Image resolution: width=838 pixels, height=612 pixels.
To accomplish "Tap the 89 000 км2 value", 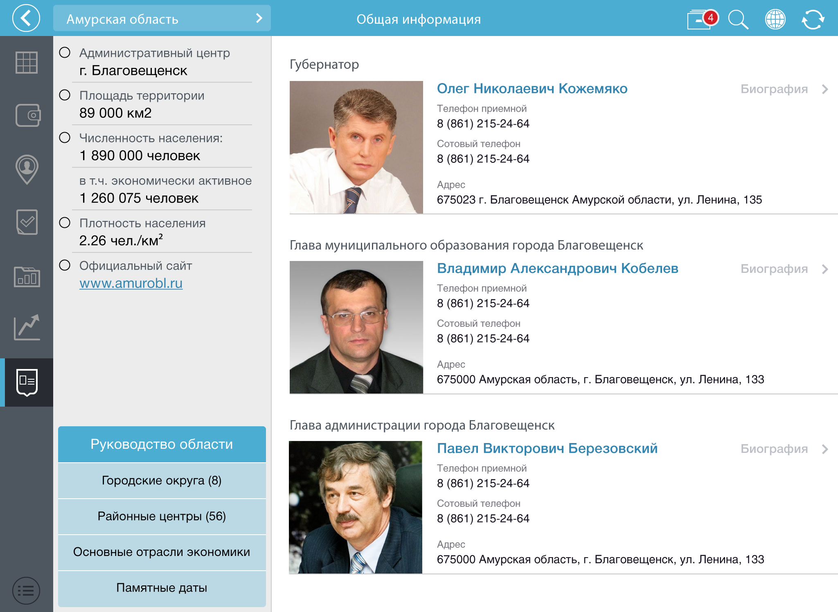I will pyautogui.click(x=115, y=113).
